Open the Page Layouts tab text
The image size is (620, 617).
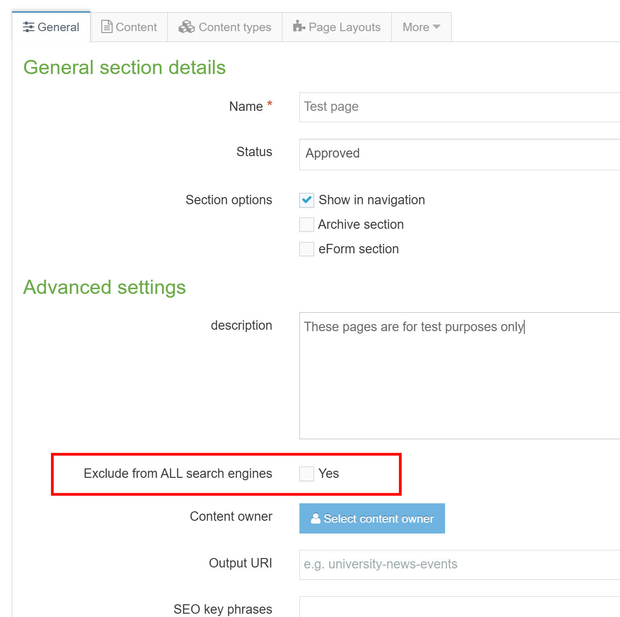coord(344,27)
